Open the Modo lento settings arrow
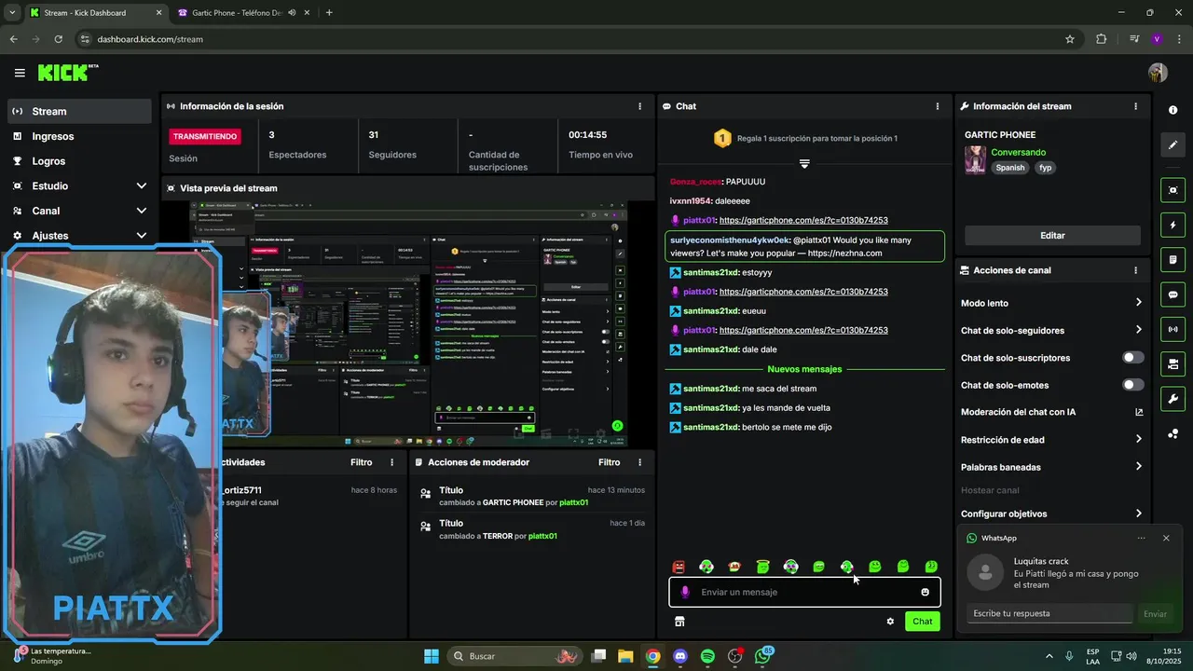 click(1138, 303)
